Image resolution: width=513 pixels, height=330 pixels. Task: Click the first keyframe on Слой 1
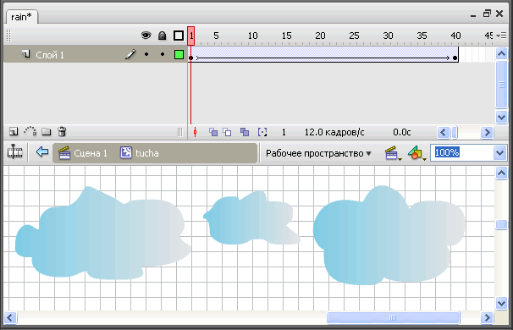191,58
